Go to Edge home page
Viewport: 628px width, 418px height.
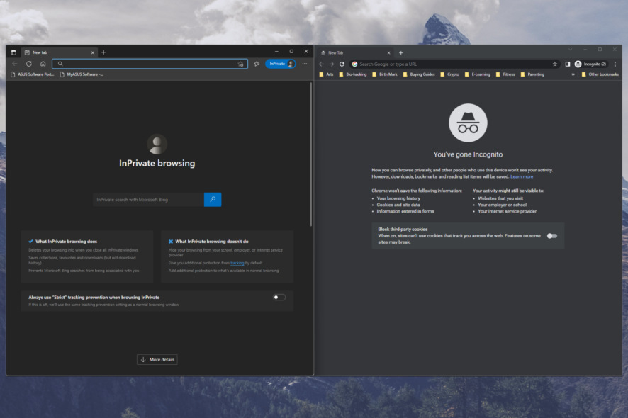[x=43, y=63]
